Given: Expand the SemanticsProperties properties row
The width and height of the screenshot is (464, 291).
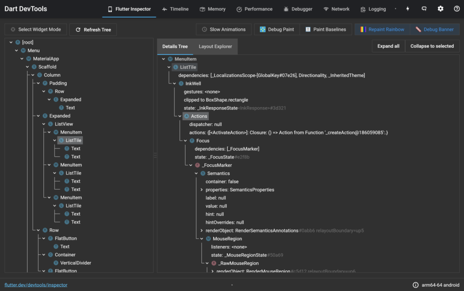Looking at the screenshot, I should coord(201,190).
